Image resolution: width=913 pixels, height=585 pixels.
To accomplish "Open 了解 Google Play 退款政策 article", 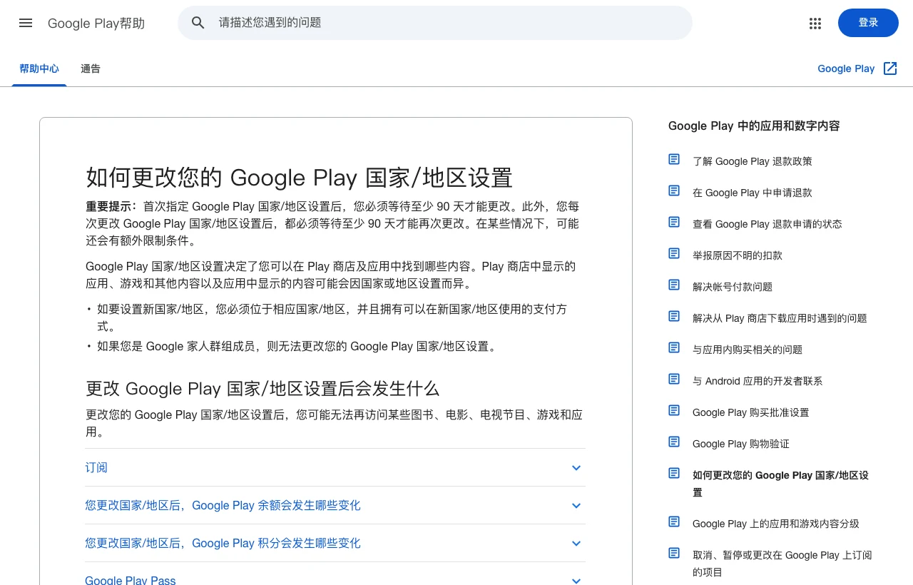I will pos(753,161).
